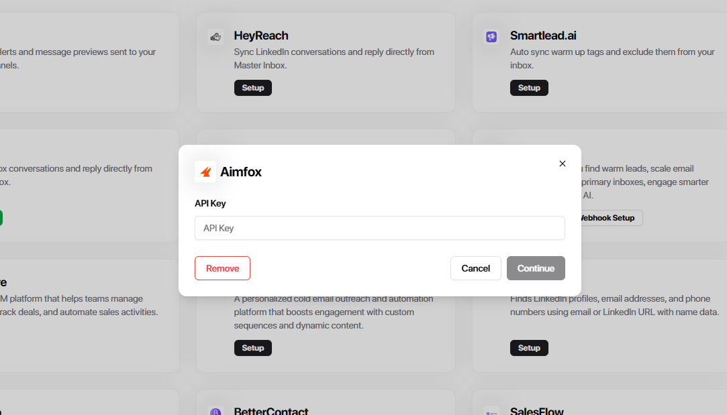The width and height of the screenshot is (727, 415).
Task: Click the SalesFlow card title
Action: (536, 410)
